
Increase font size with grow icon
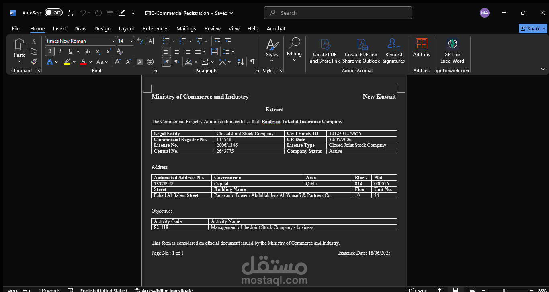pos(118,62)
